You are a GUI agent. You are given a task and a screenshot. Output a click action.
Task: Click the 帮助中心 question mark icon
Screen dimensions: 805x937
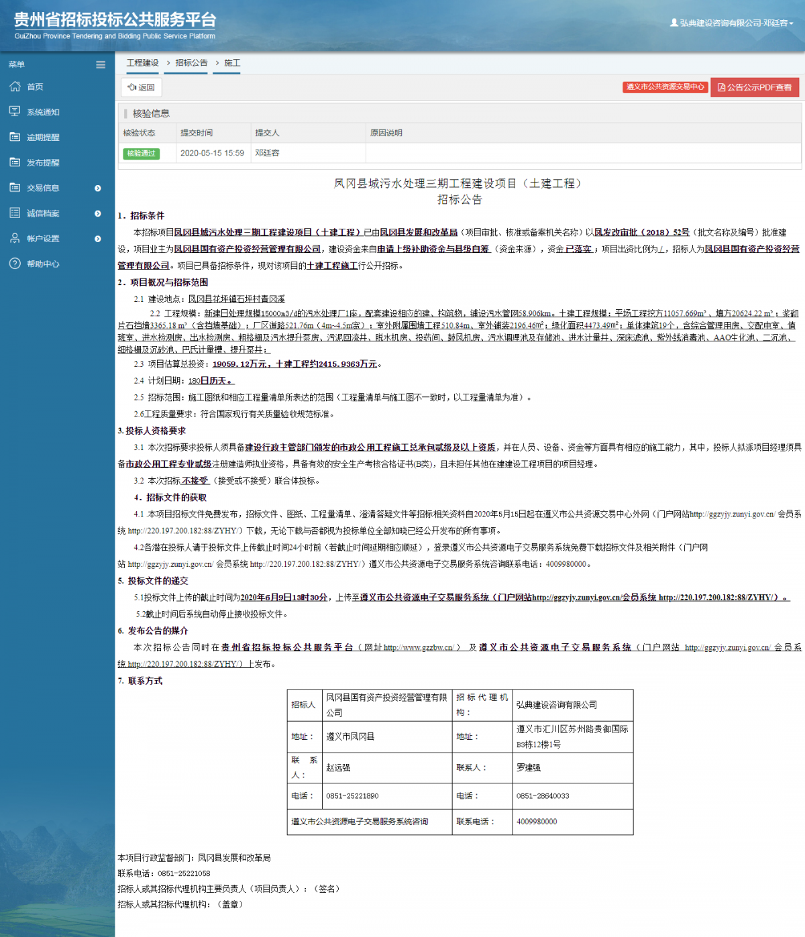[x=15, y=264]
